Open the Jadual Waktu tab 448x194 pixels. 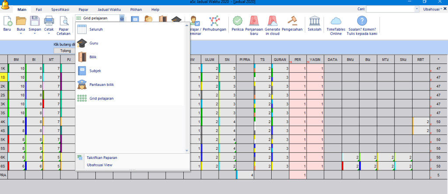pyautogui.click(x=109, y=10)
